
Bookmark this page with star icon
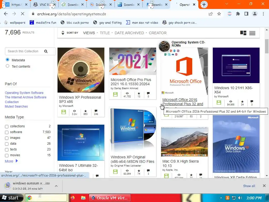219,14
